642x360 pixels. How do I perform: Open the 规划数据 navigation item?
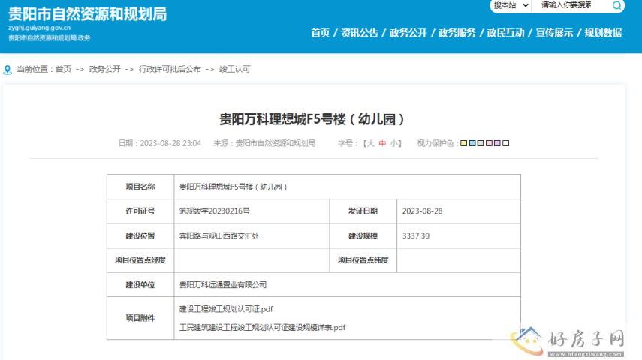click(603, 33)
